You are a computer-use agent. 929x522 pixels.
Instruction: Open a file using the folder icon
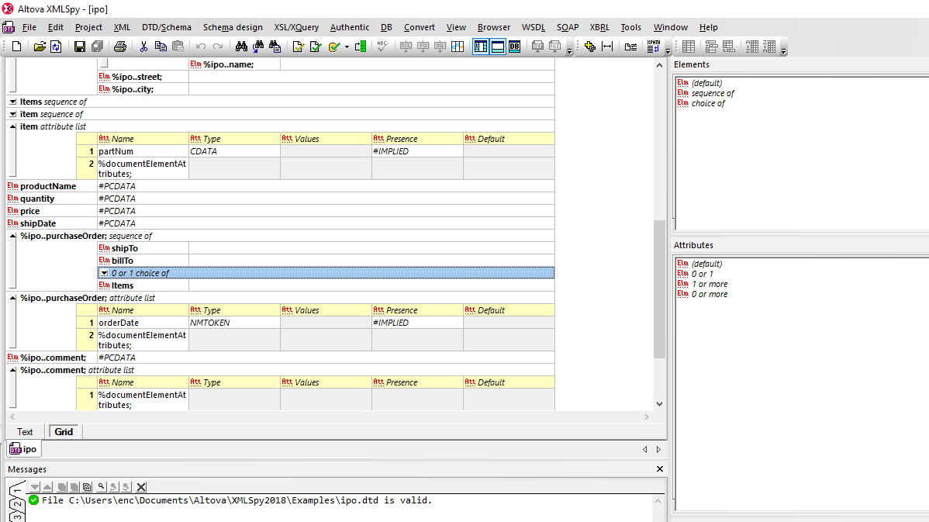pyautogui.click(x=39, y=47)
